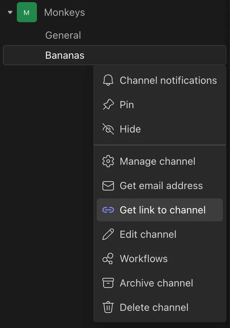Click the archive box icon
Viewport: 230px width, 328px height.
[108, 283]
